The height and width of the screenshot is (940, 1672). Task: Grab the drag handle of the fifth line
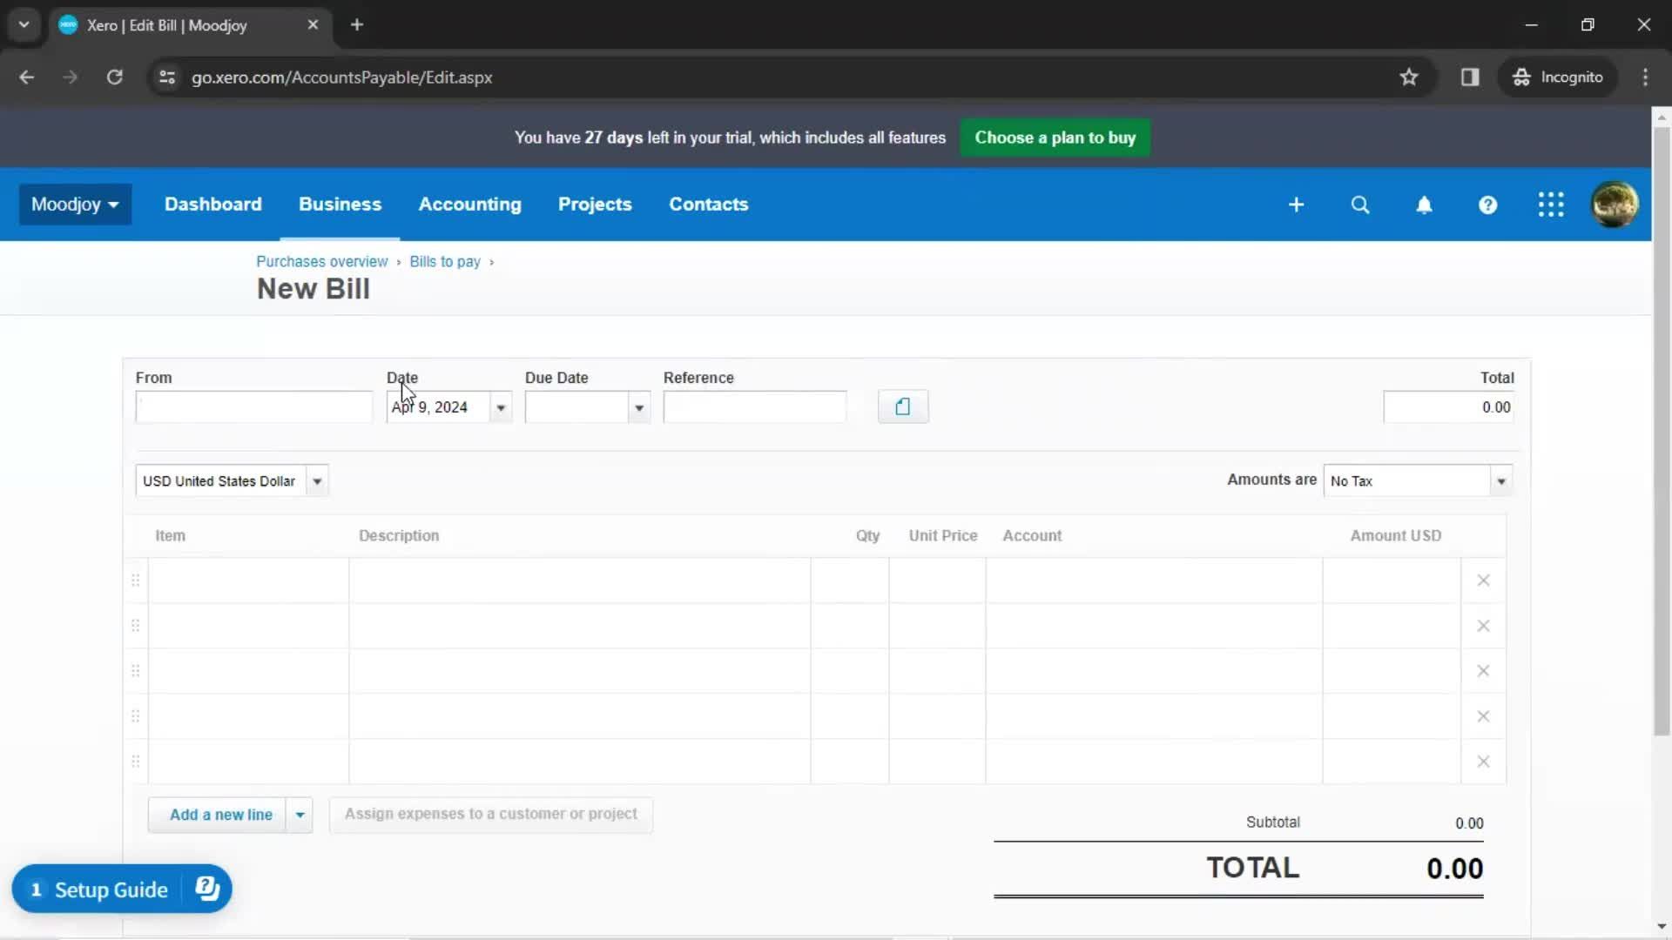(136, 762)
